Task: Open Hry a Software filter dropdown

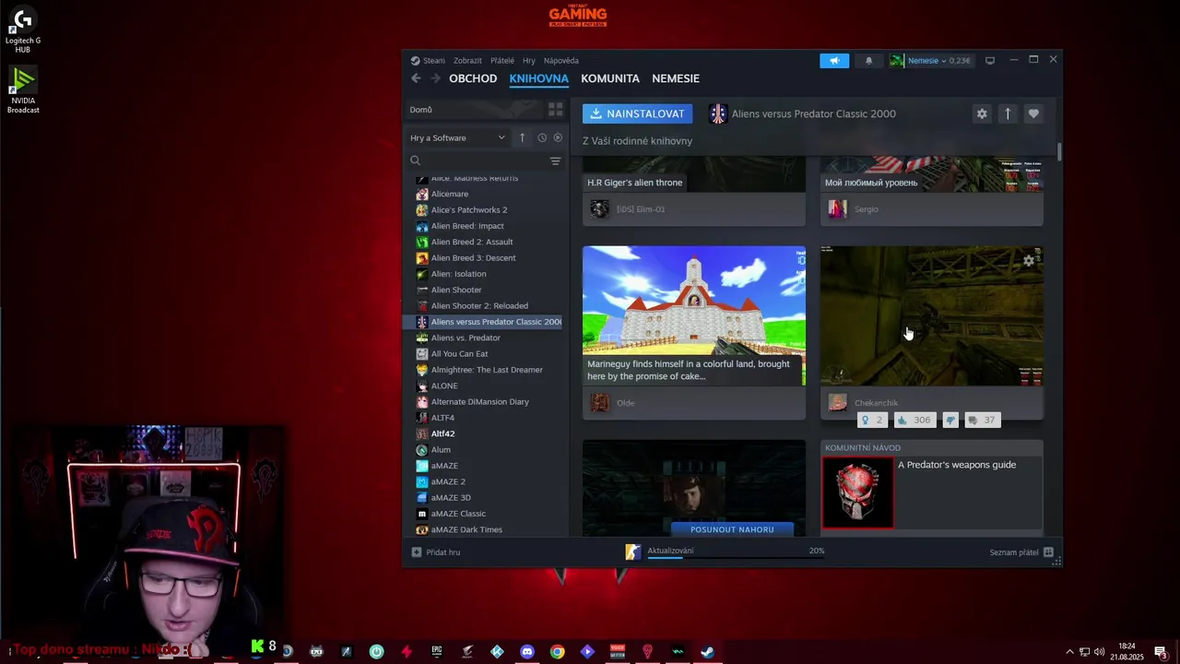Action: (x=458, y=137)
